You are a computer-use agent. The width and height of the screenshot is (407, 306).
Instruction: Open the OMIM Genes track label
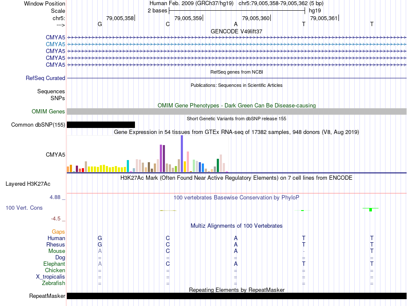[48, 112]
